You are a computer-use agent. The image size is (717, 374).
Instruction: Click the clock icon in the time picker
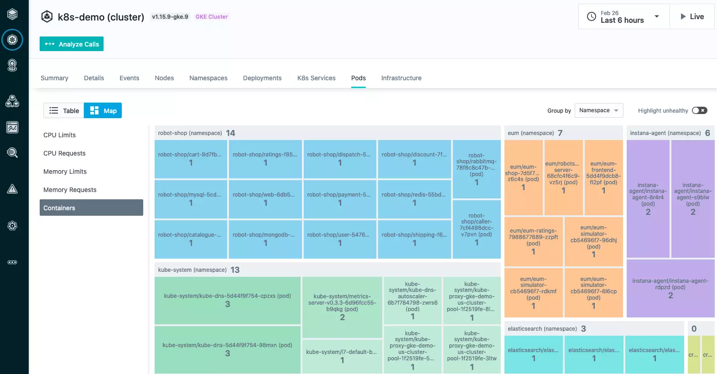click(x=592, y=16)
